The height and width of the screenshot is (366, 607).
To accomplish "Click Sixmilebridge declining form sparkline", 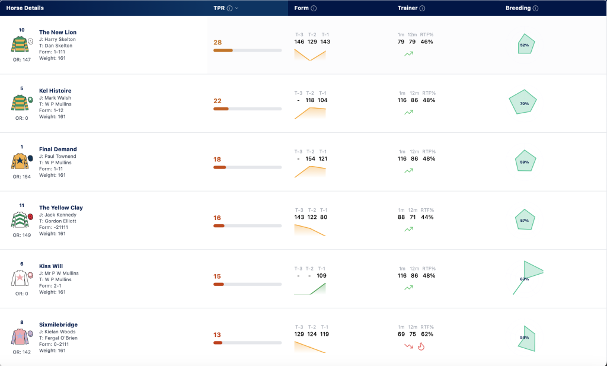I will coord(309,348).
